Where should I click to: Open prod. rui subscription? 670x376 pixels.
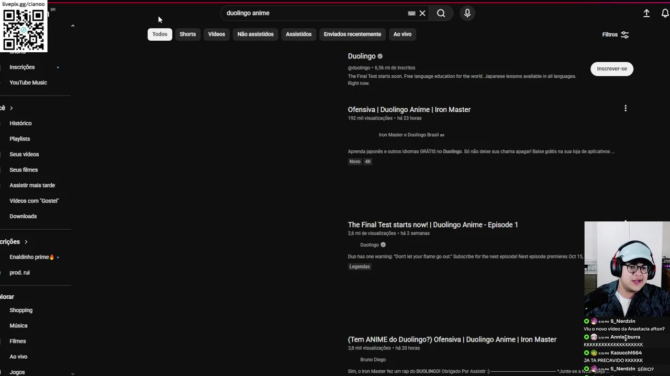click(19, 273)
